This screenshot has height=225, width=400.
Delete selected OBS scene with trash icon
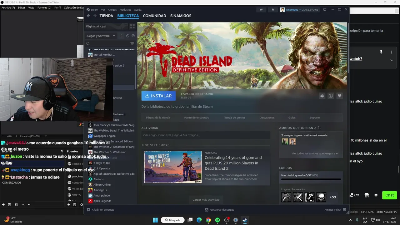pos(9,205)
